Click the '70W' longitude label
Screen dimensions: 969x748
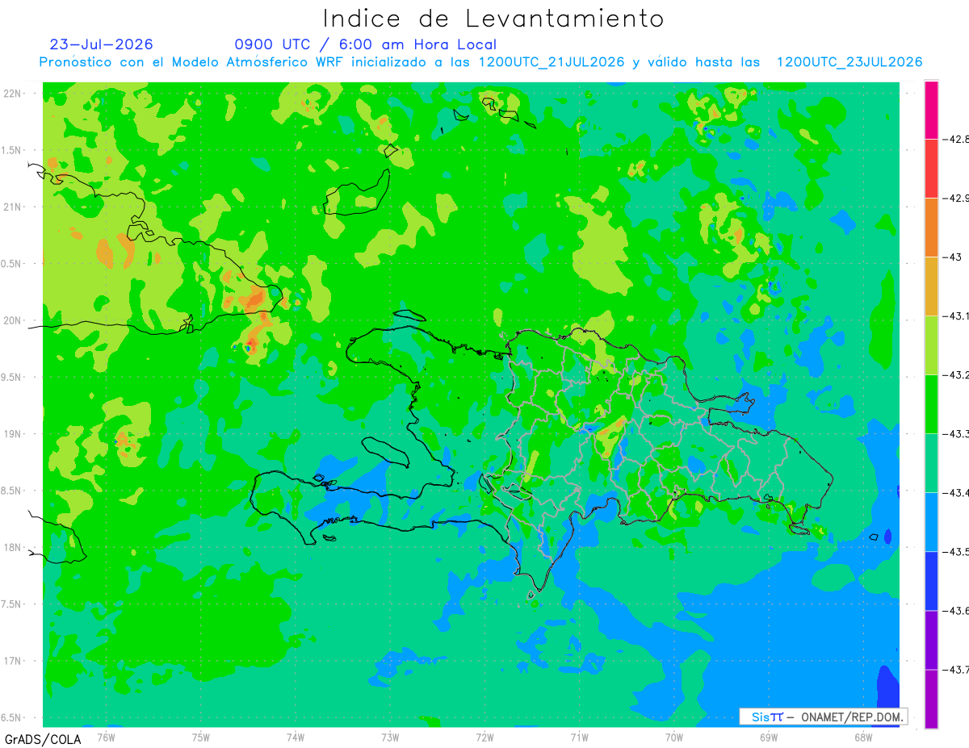pyautogui.click(x=674, y=736)
